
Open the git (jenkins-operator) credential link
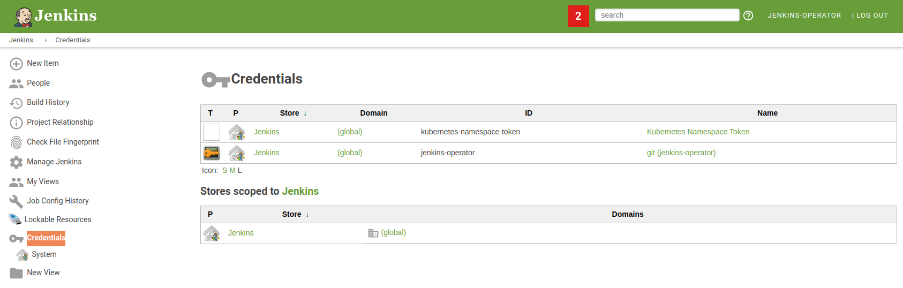(681, 153)
